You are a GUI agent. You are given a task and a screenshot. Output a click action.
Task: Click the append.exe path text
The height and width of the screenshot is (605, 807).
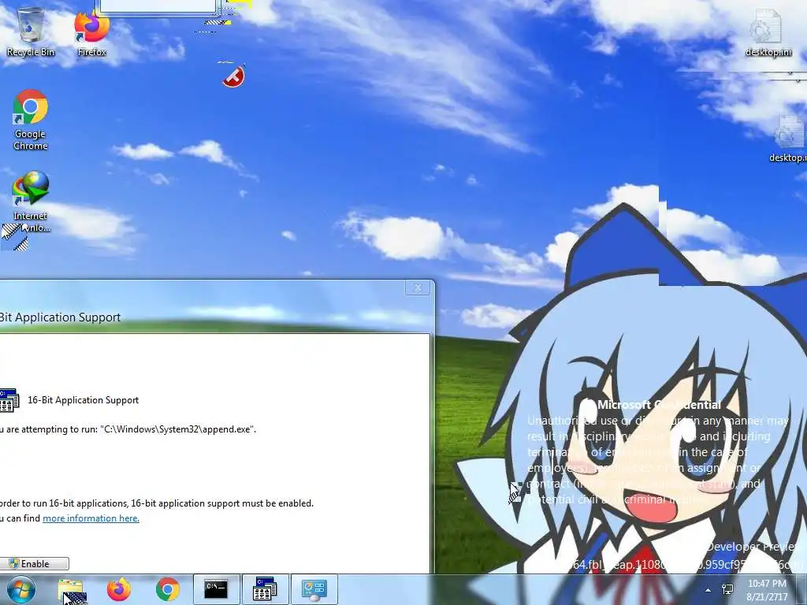pyautogui.click(x=177, y=429)
